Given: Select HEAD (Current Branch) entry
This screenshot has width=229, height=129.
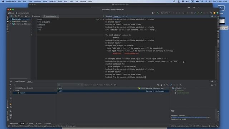Looking at the screenshot, I should point(24,88).
